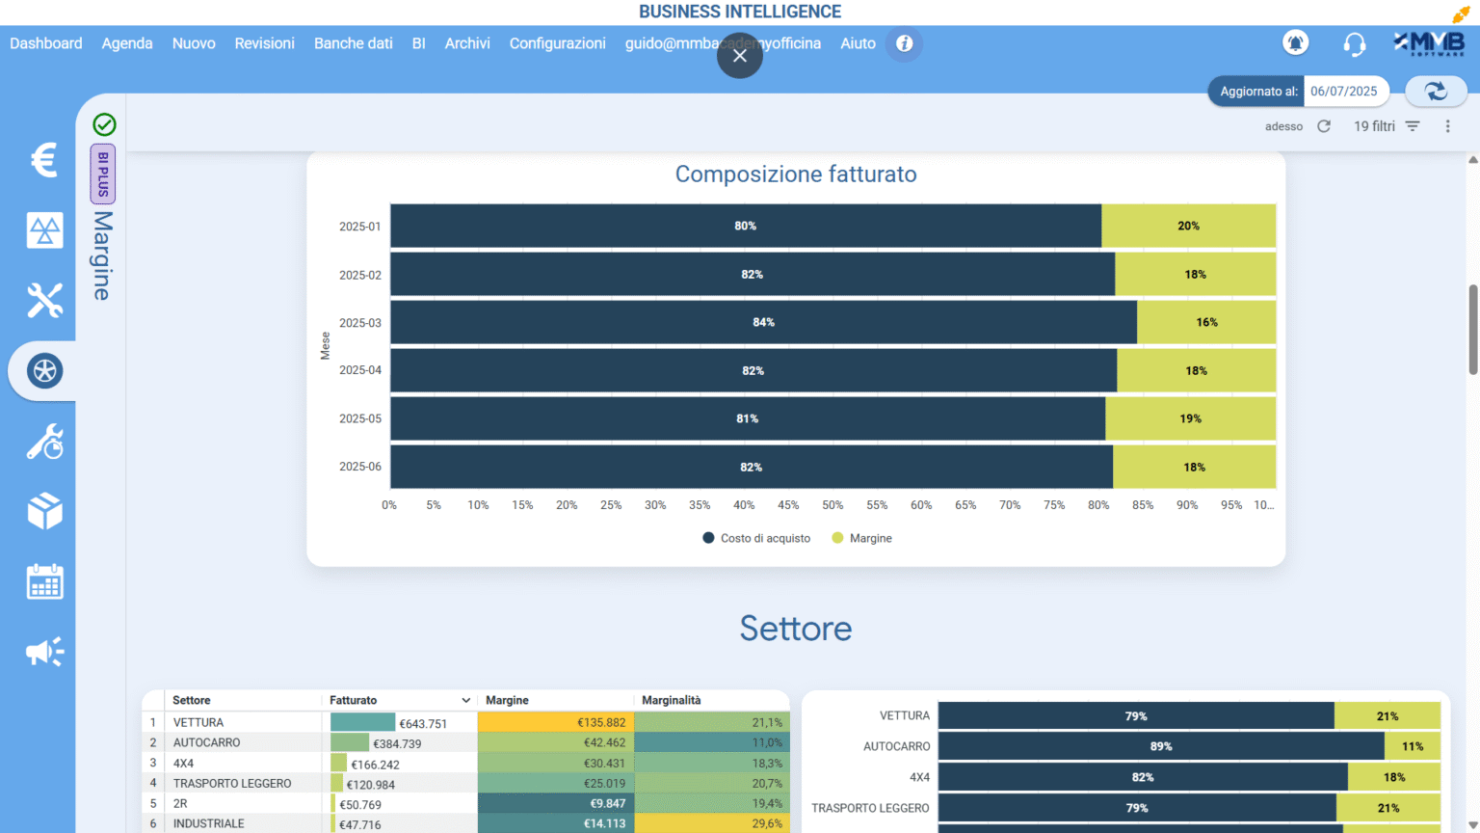The width and height of the screenshot is (1480, 833).
Task: Click the info circle icon in menu bar
Action: click(904, 43)
